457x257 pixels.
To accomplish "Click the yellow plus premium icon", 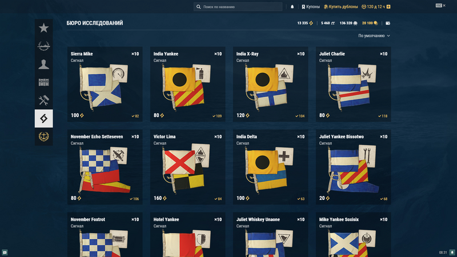I will click(388, 7).
